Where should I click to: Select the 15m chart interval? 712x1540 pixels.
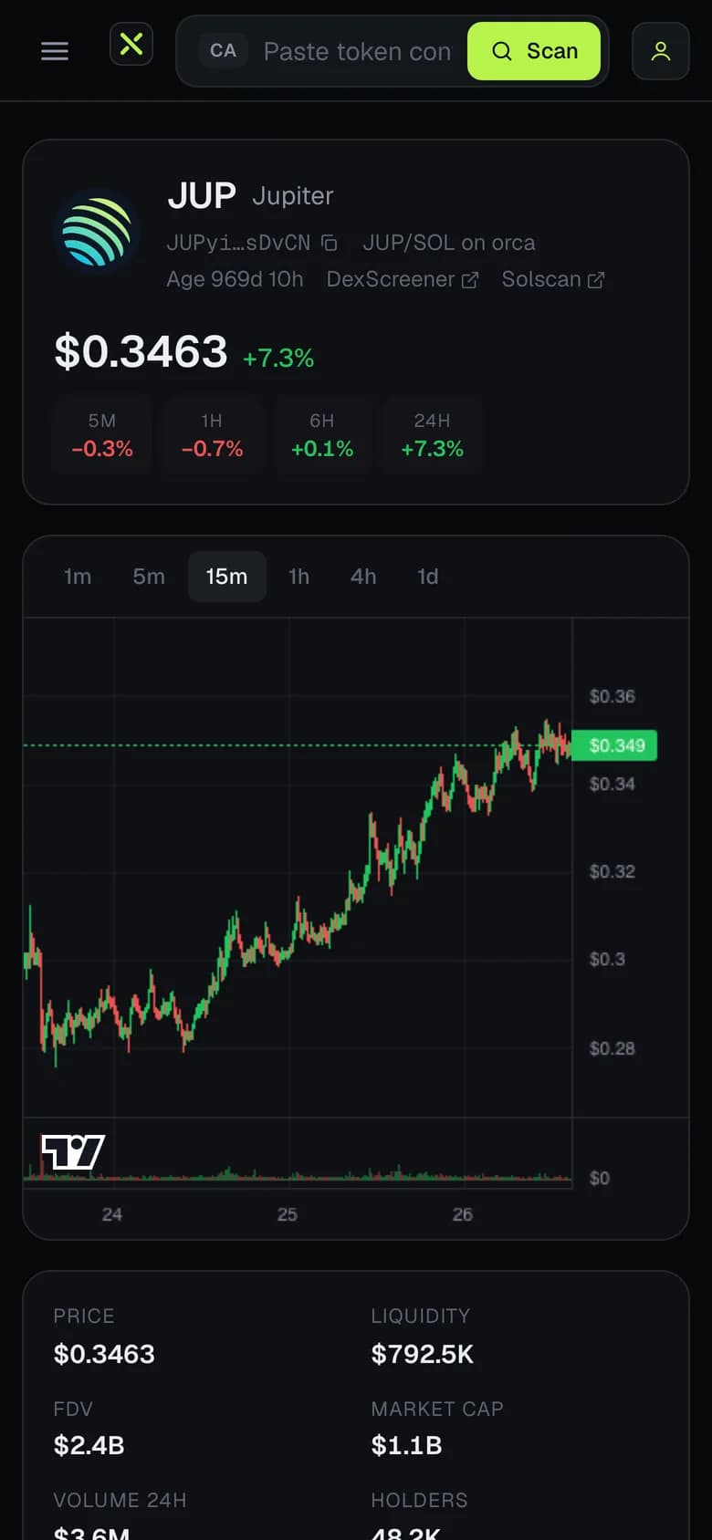coord(226,577)
